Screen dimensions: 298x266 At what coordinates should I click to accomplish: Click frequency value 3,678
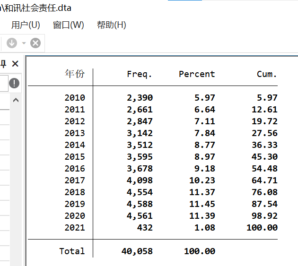(140, 169)
